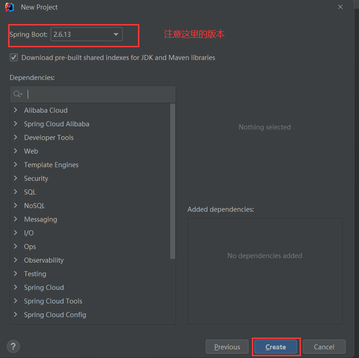Select Template Engines in the tree
Viewport: 359px width, 358px height.
[x=51, y=165]
